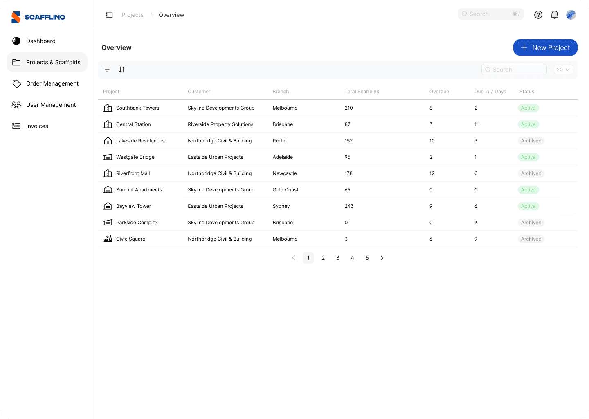Go to the previous page arrow
Viewport: 589px width, 419px height.
coord(294,258)
